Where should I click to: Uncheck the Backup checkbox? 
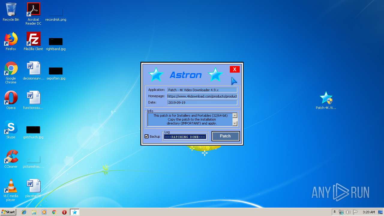click(x=147, y=136)
